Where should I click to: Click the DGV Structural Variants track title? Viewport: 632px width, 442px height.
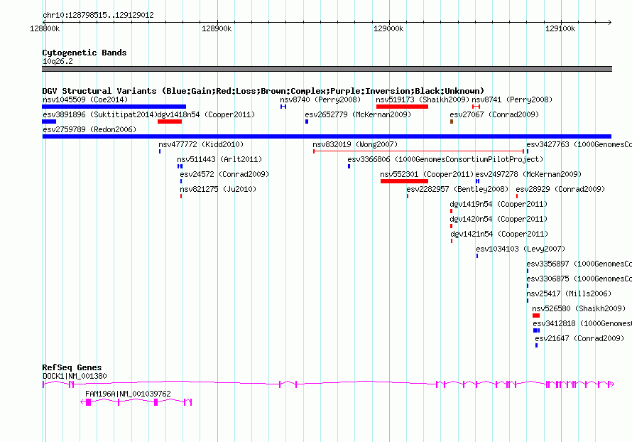pyautogui.click(x=263, y=91)
